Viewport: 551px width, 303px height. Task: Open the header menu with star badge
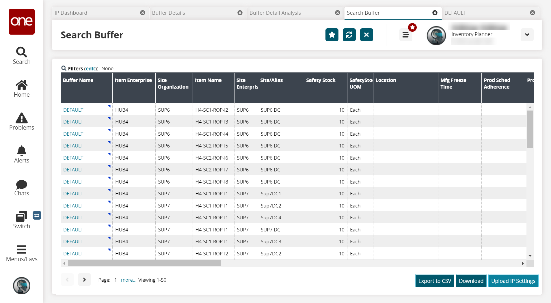coord(406,35)
